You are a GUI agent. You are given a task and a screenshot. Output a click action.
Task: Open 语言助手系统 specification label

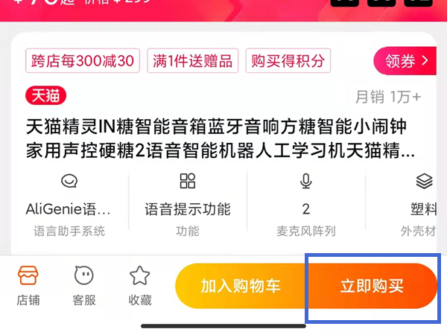(x=69, y=231)
